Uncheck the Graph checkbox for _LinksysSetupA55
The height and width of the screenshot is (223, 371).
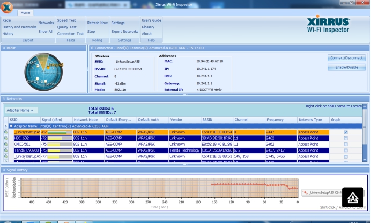pyautogui.click(x=345, y=132)
